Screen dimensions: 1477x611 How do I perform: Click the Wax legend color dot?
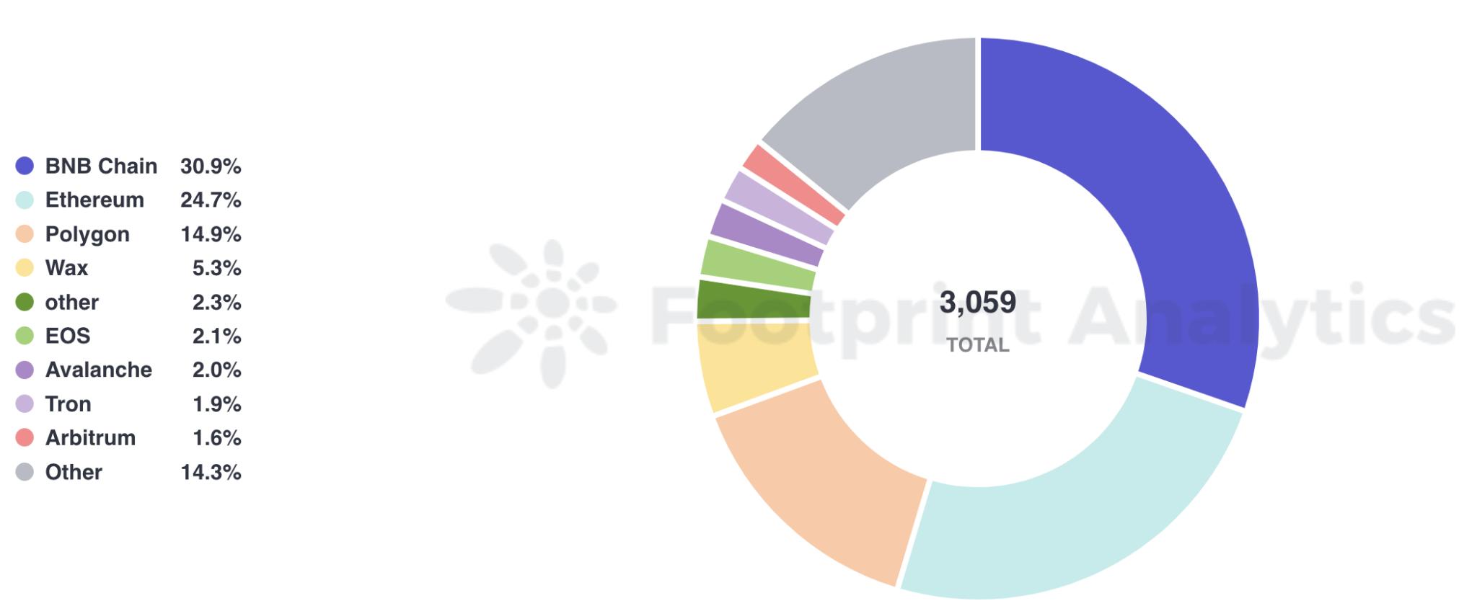point(25,268)
